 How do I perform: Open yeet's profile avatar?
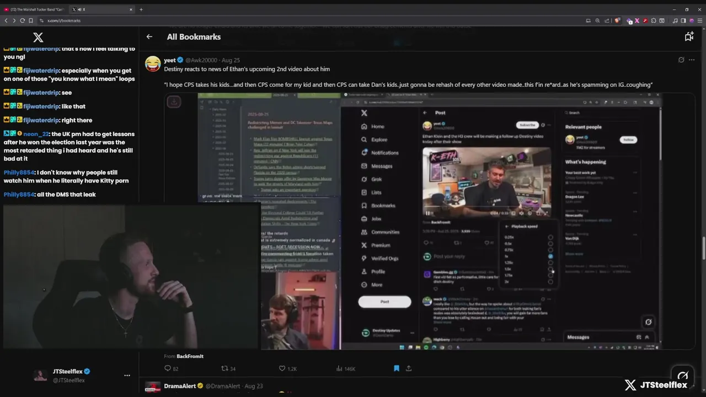pyautogui.click(x=153, y=63)
